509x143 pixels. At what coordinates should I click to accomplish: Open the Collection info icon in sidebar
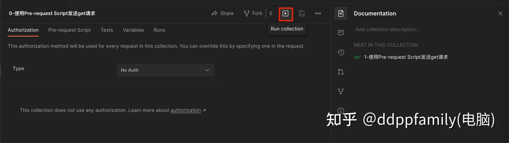pyautogui.click(x=341, y=111)
